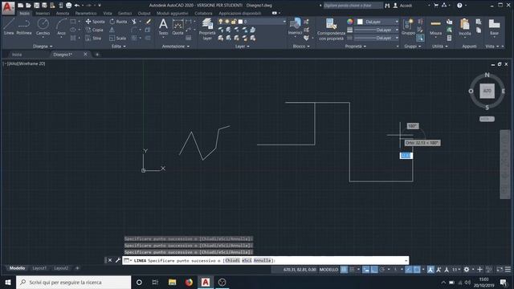Expand the Utilità panel
The width and height of the screenshot is (514, 289).
(x=439, y=47)
